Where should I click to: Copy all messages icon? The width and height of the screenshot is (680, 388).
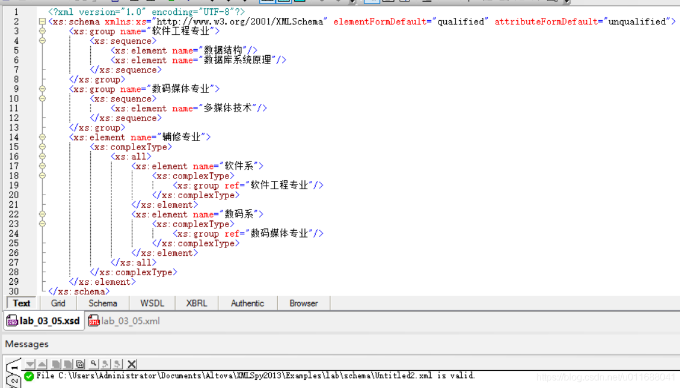[x=80, y=364]
